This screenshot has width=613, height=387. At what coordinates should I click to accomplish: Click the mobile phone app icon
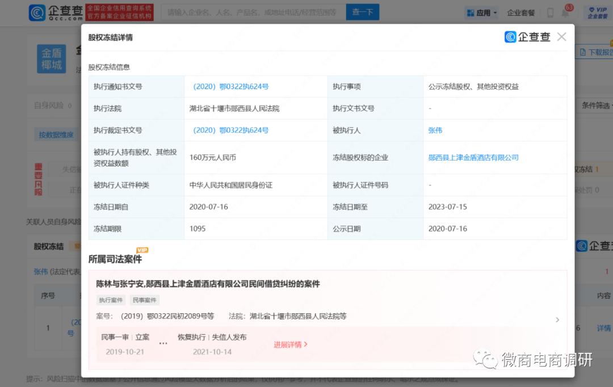(550, 12)
